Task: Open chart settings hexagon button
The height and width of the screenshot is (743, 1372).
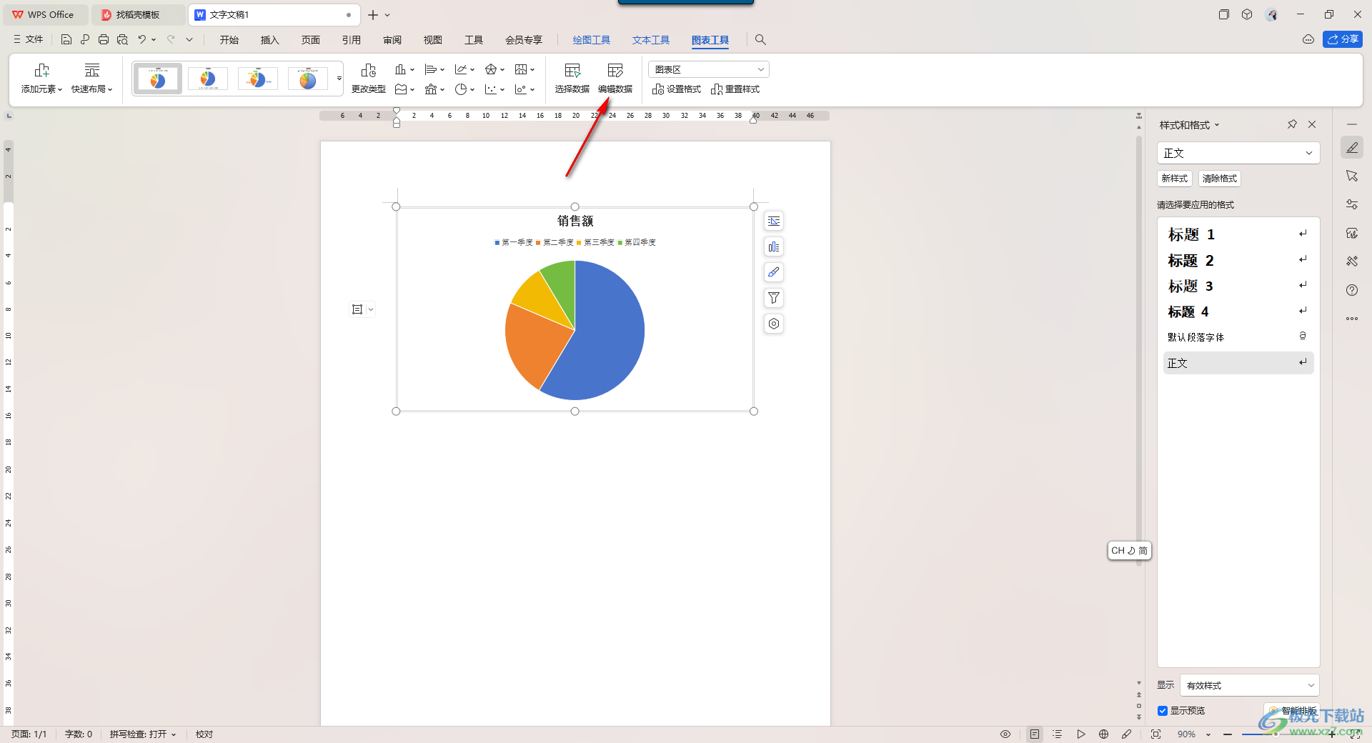Action: [x=774, y=324]
